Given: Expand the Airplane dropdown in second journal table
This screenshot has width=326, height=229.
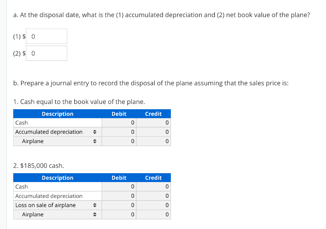Looking at the screenshot, I should click(95, 214).
